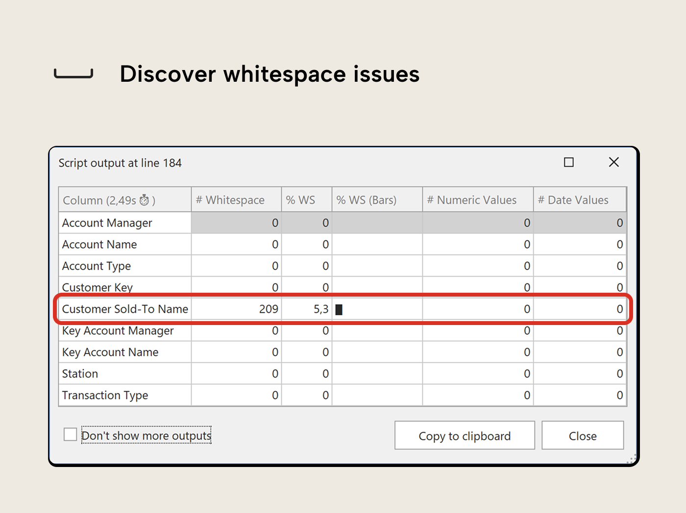686x513 pixels.
Task: Click the black whitespace bar for Customer Sold-To Name
Action: pos(339,309)
